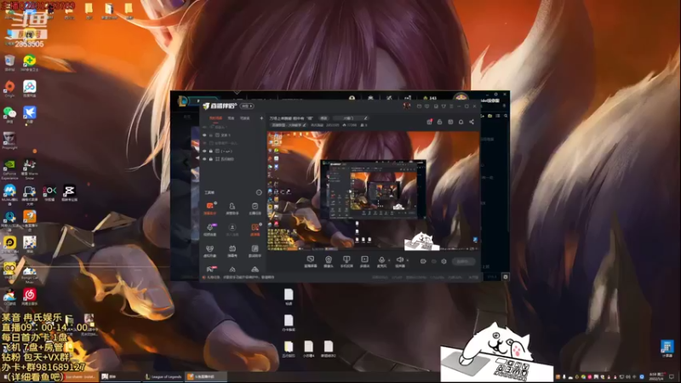Viewport: 681px width, 383px height.
Task: Select the first scene tab in the sources panel
Action: click(x=216, y=118)
